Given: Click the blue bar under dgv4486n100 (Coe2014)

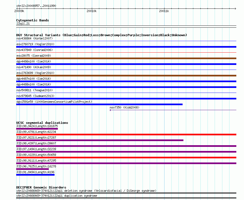Looking at the screenshot, I should tap(126, 64).
